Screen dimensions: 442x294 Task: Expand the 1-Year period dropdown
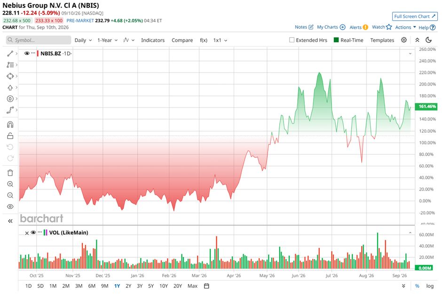107,40
